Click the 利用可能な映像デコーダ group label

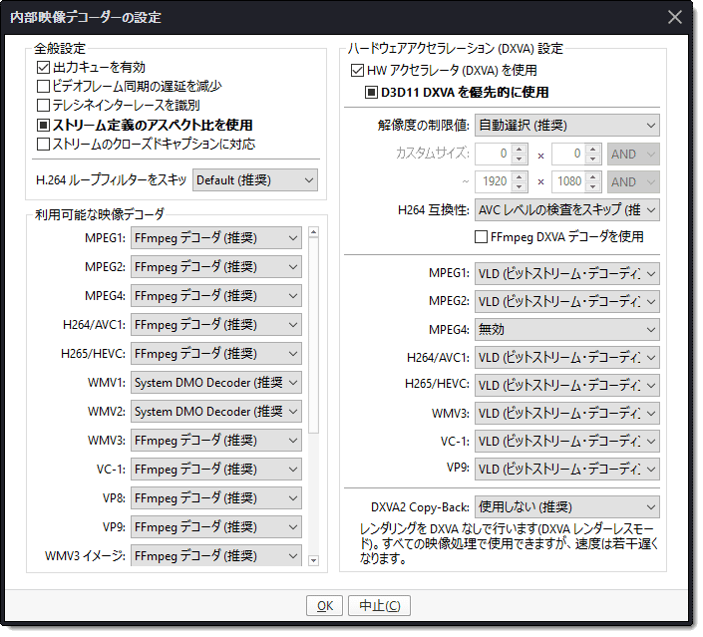point(100,214)
